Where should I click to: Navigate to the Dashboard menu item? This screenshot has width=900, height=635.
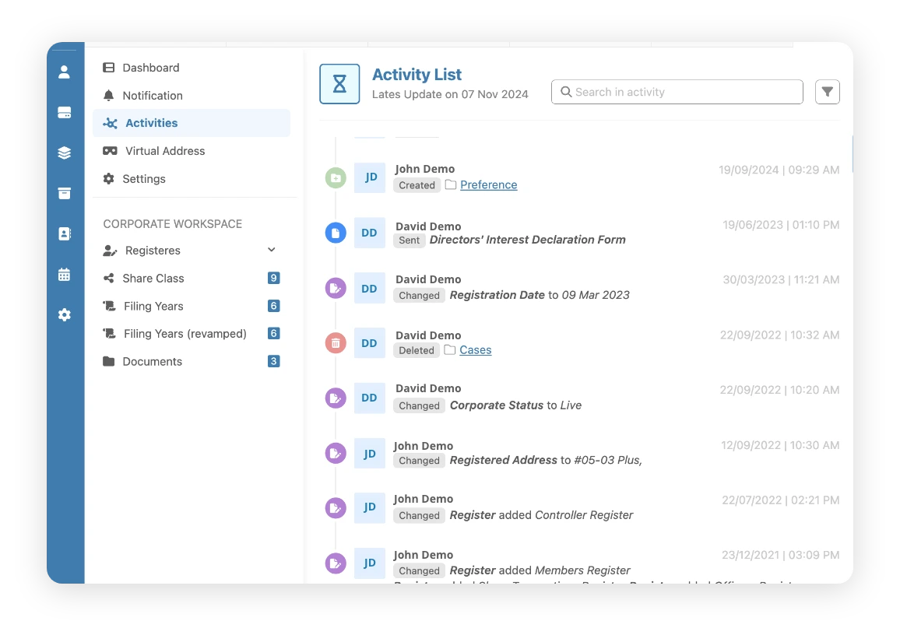149,68
